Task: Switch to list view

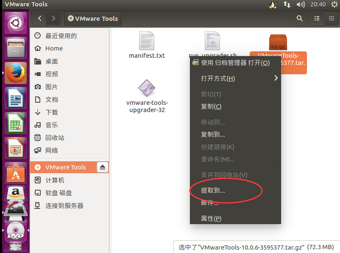Action: click(x=317, y=18)
